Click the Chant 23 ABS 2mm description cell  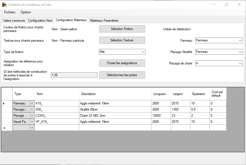coord(115,116)
